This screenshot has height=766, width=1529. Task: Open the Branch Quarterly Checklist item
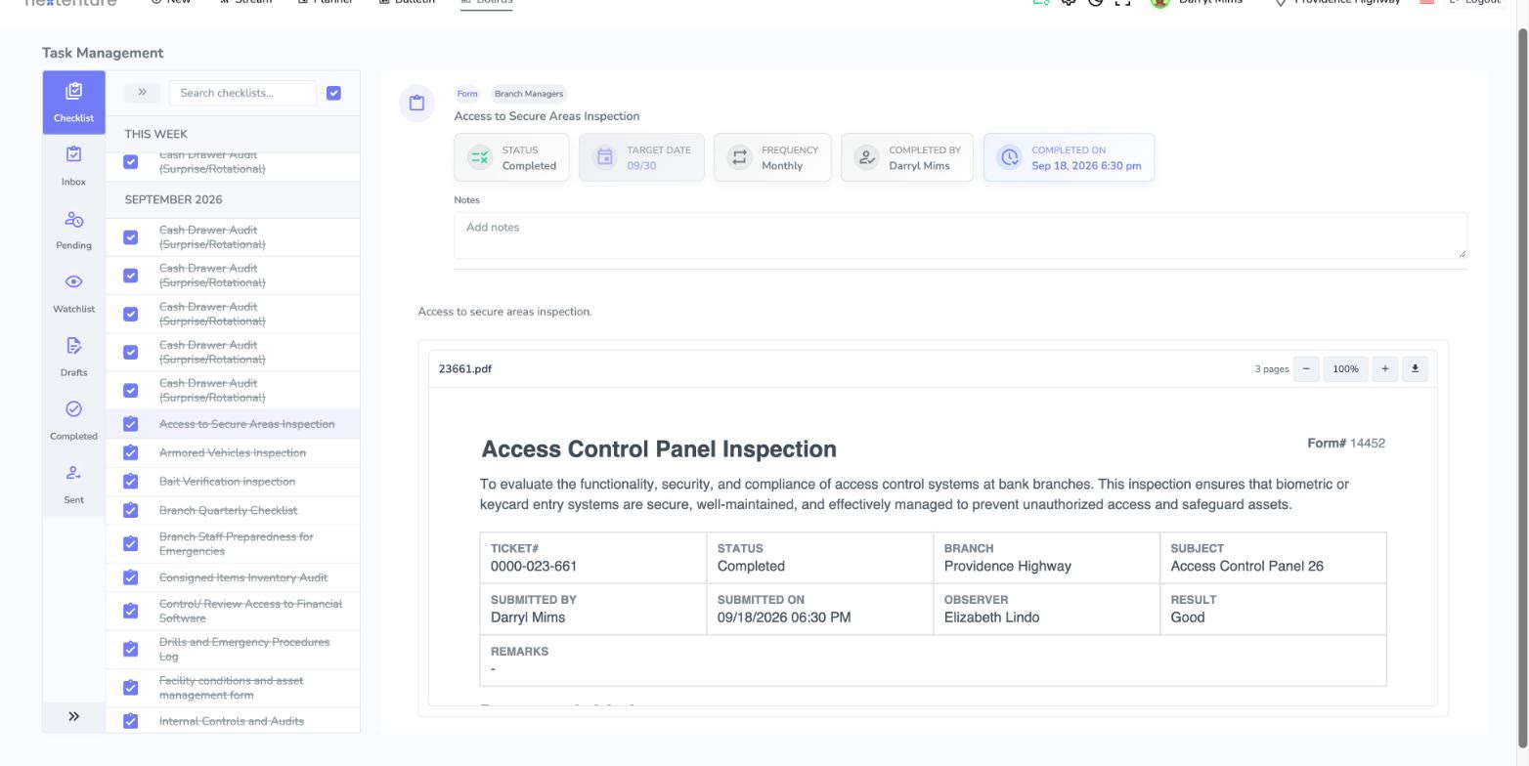[x=229, y=510]
